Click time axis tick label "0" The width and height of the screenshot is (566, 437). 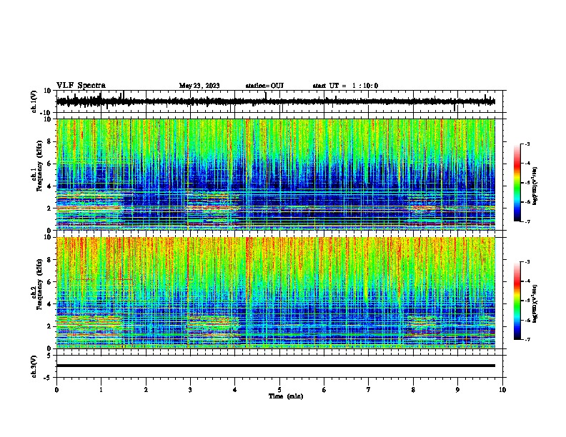[56, 390]
